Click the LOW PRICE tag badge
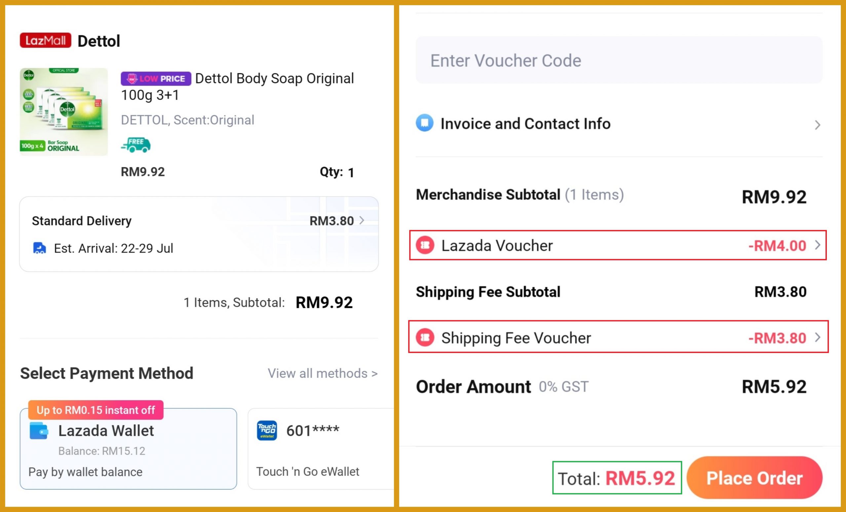This screenshot has height=512, width=846. [156, 79]
